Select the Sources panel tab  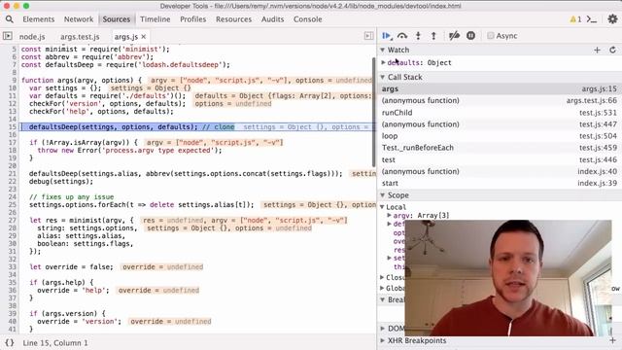117,19
